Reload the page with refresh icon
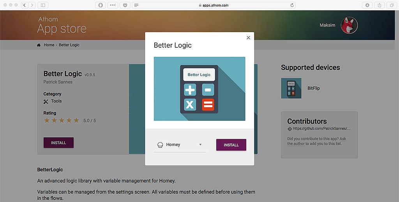This screenshot has width=399, height=202. [292, 5]
